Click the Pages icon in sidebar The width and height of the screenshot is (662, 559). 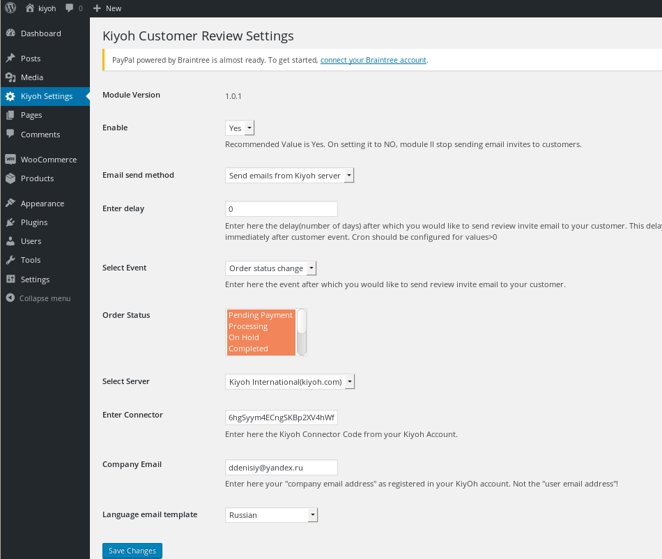coord(10,115)
